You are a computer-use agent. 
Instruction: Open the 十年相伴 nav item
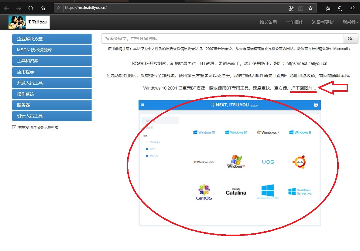(x=294, y=22)
